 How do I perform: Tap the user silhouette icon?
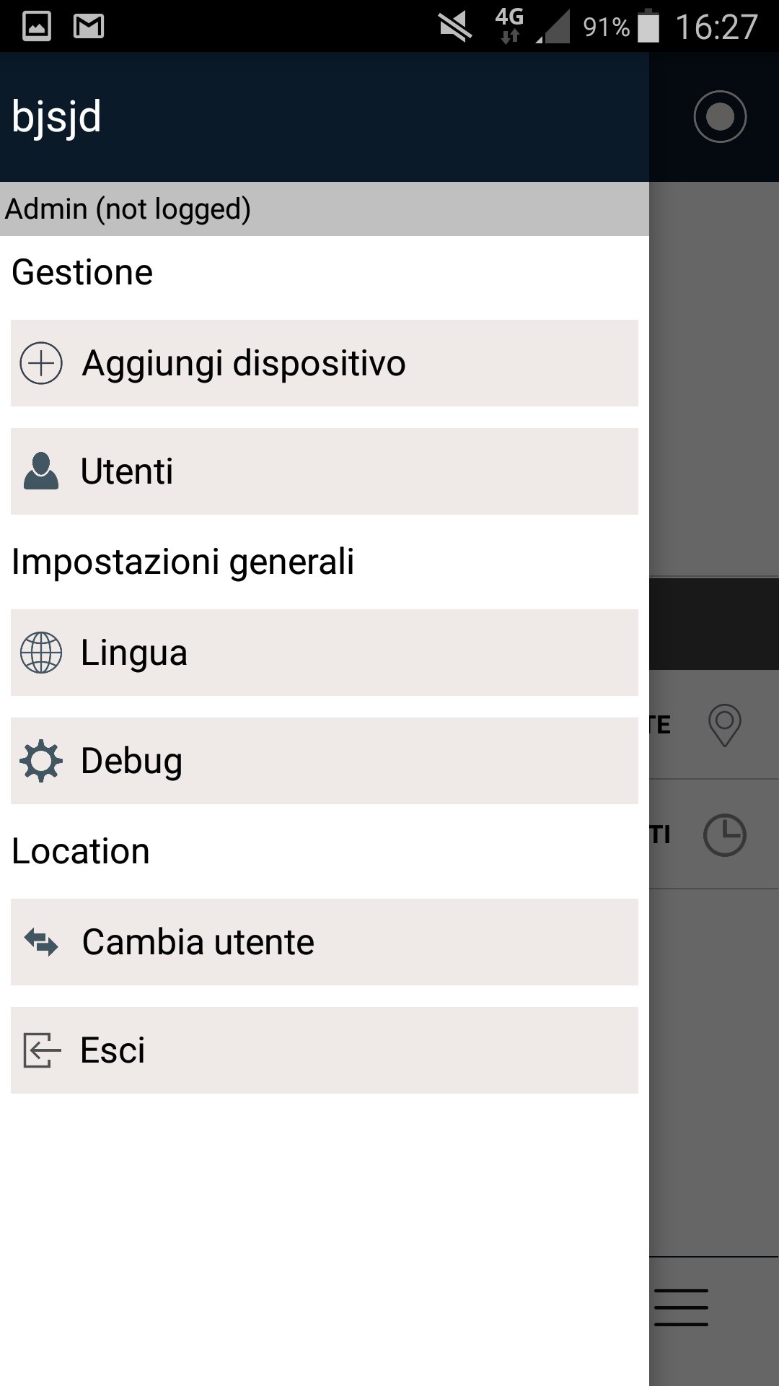click(x=41, y=471)
